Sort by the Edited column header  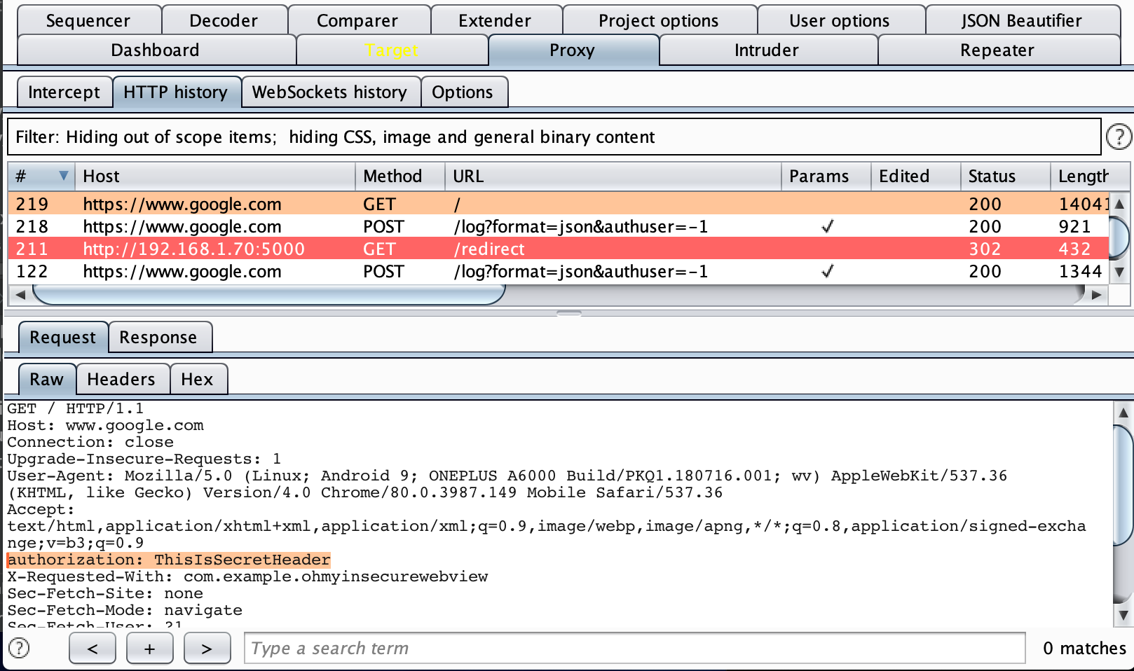point(916,176)
